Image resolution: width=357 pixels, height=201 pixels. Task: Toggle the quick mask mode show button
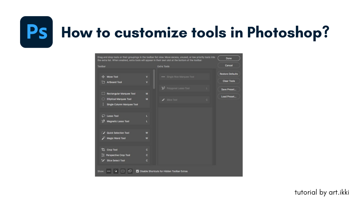[123, 171]
